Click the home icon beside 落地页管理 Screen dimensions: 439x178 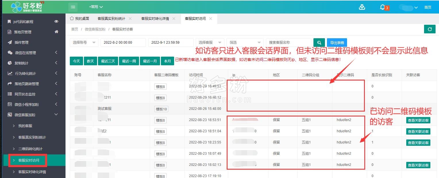(x=56, y=32)
